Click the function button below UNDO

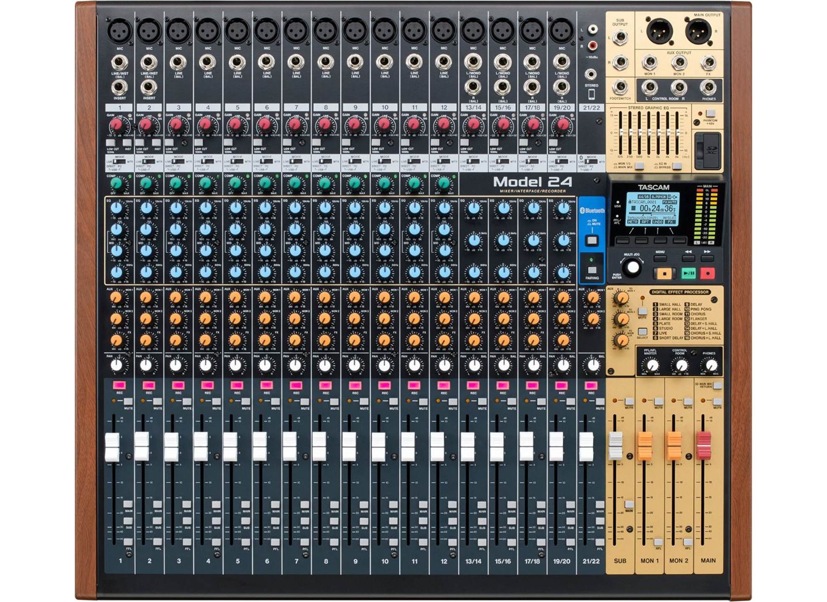(x=660, y=240)
